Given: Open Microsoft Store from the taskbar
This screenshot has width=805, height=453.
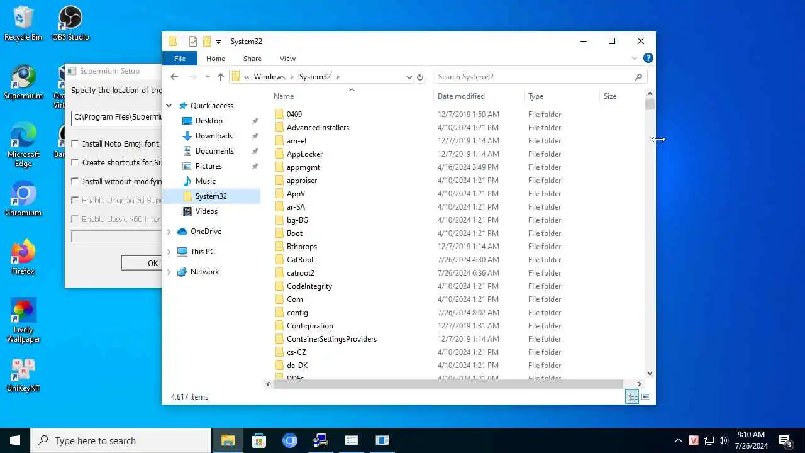Looking at the screenshot, I should point(258,440).
